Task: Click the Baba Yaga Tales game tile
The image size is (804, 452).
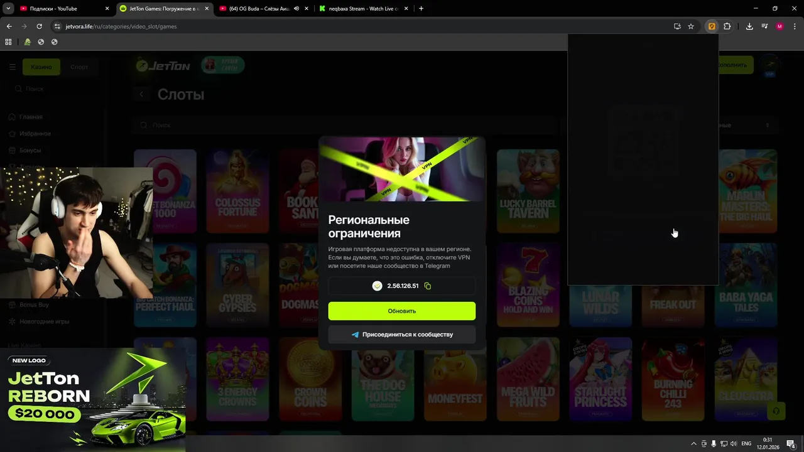Action: coord(746,284)
